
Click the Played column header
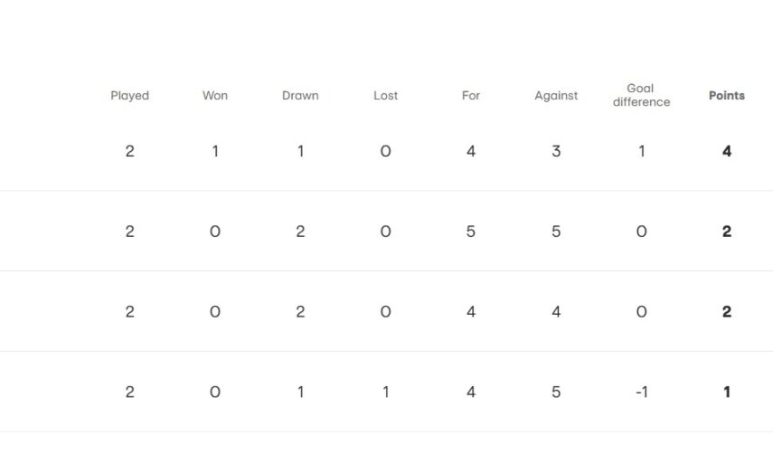[129, 96]
